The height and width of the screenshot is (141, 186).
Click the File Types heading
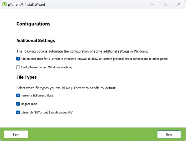click(26, 77)
